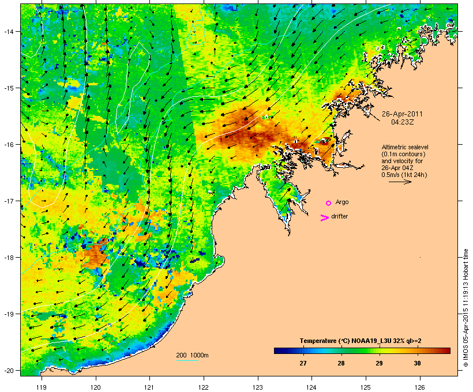Click latitude axis label -19
Screen dimensions: 473x392
click(8, 314)
